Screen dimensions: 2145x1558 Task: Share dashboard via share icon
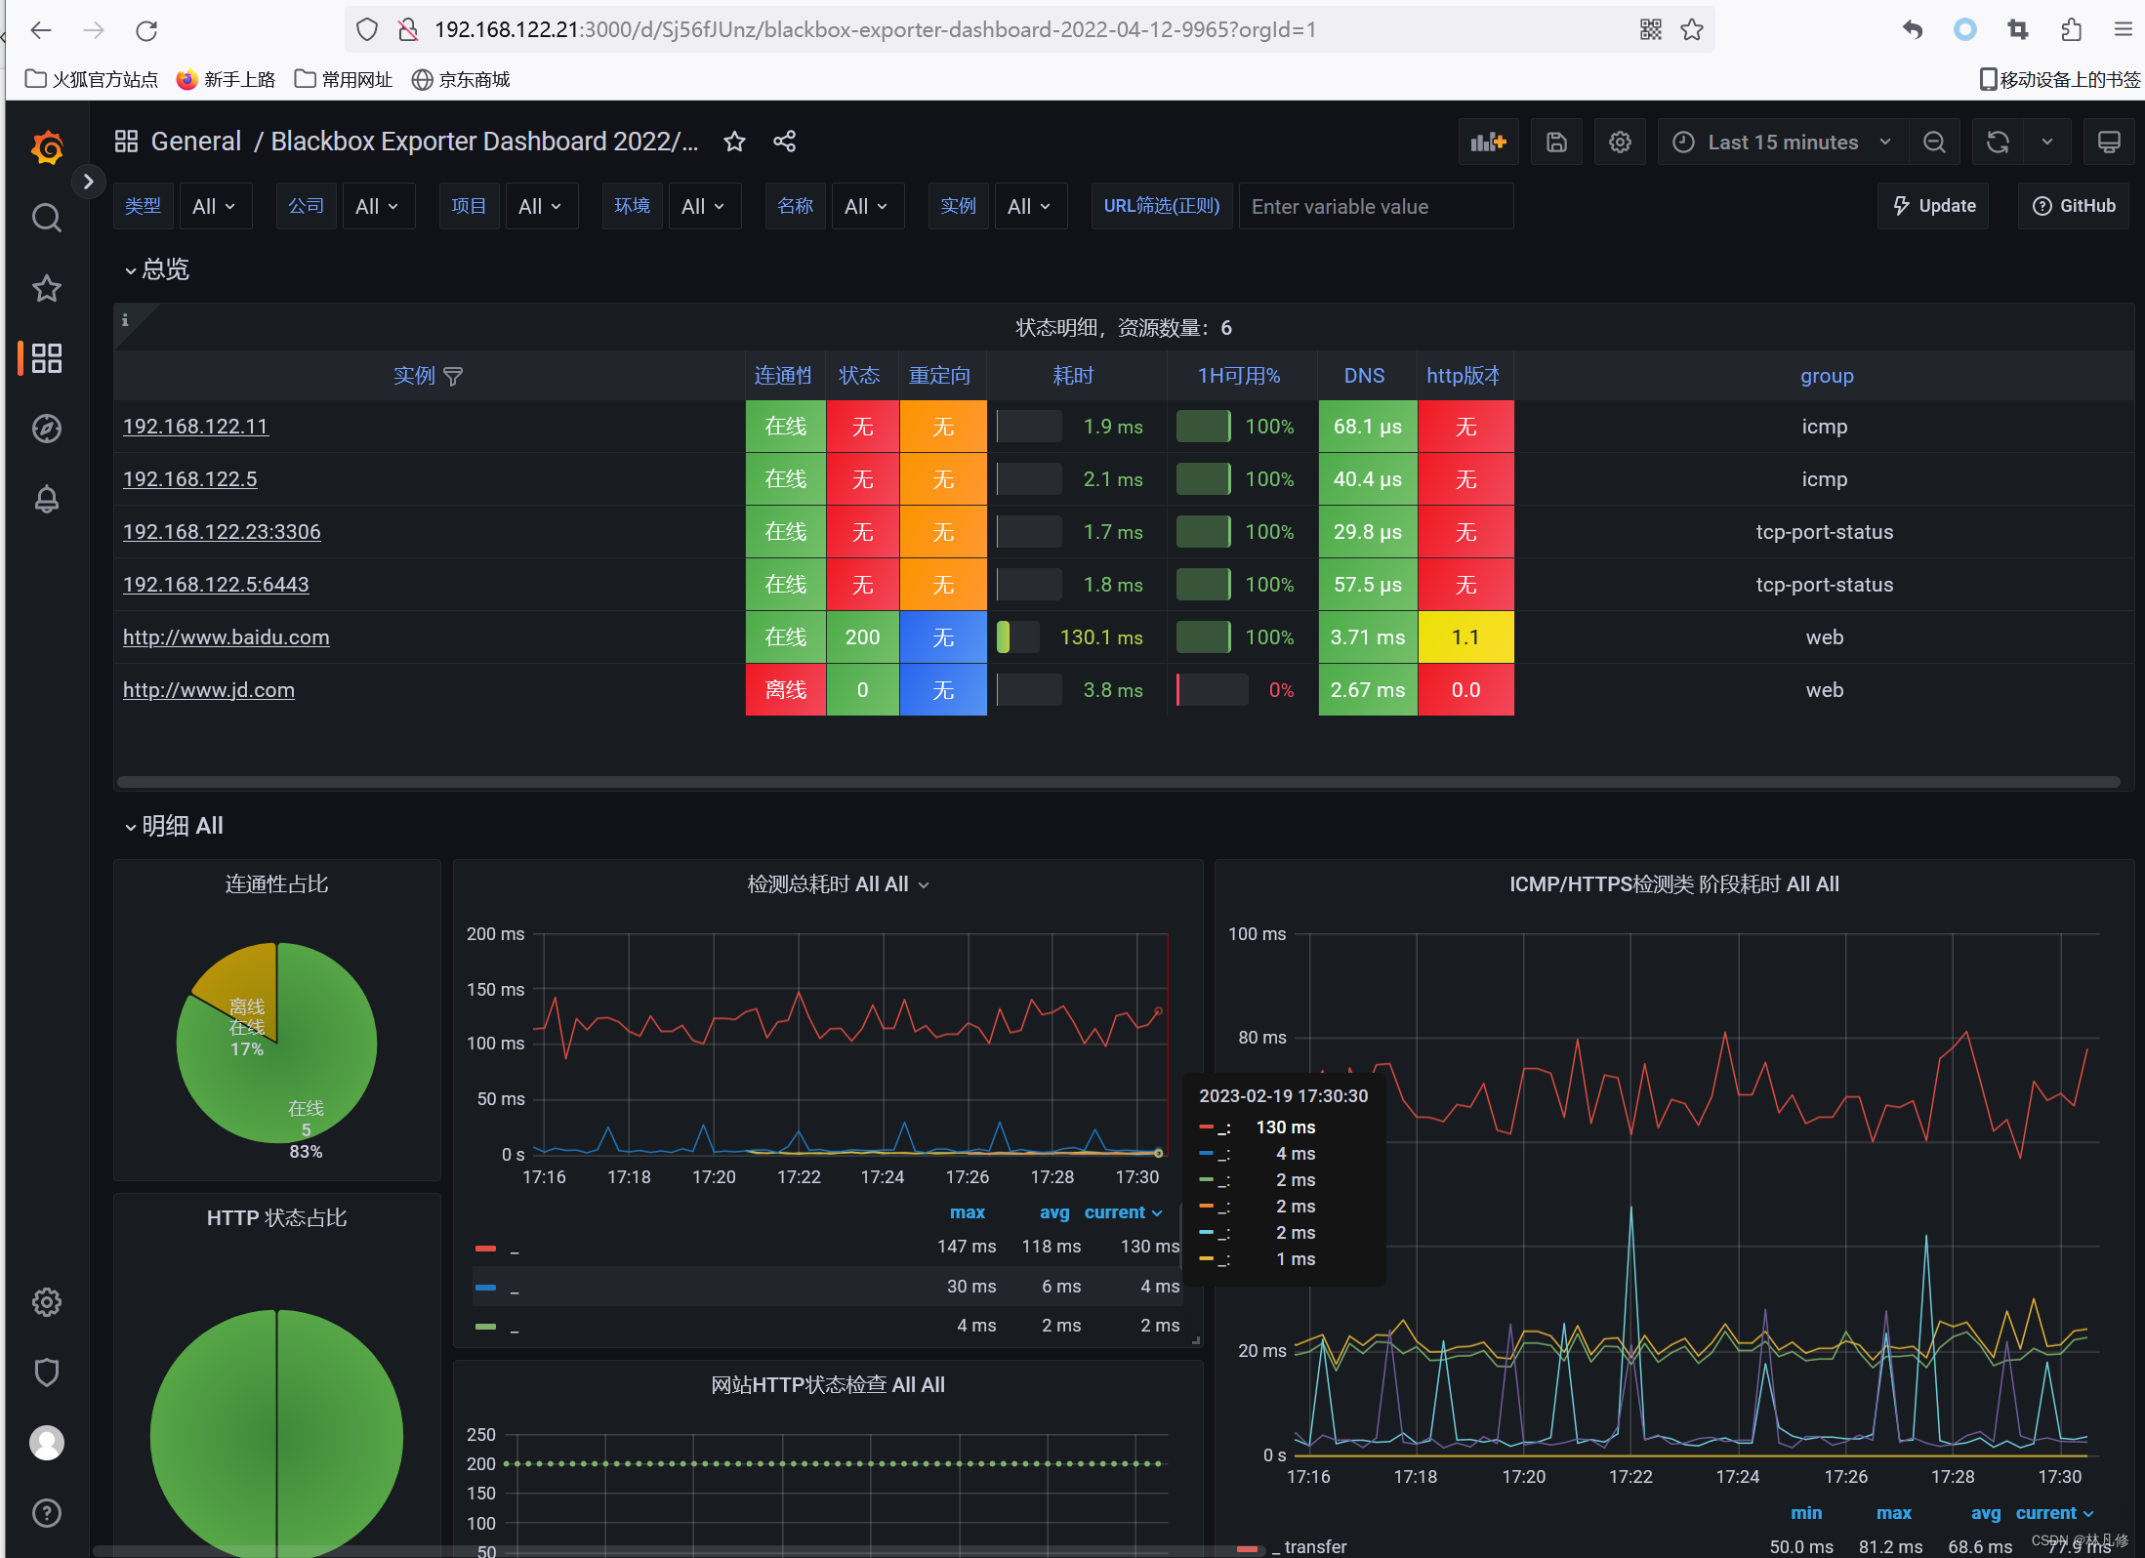click(x=784, y=142)
